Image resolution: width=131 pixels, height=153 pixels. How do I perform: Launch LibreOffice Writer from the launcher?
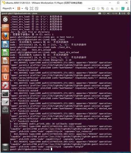tap(5, 44)
